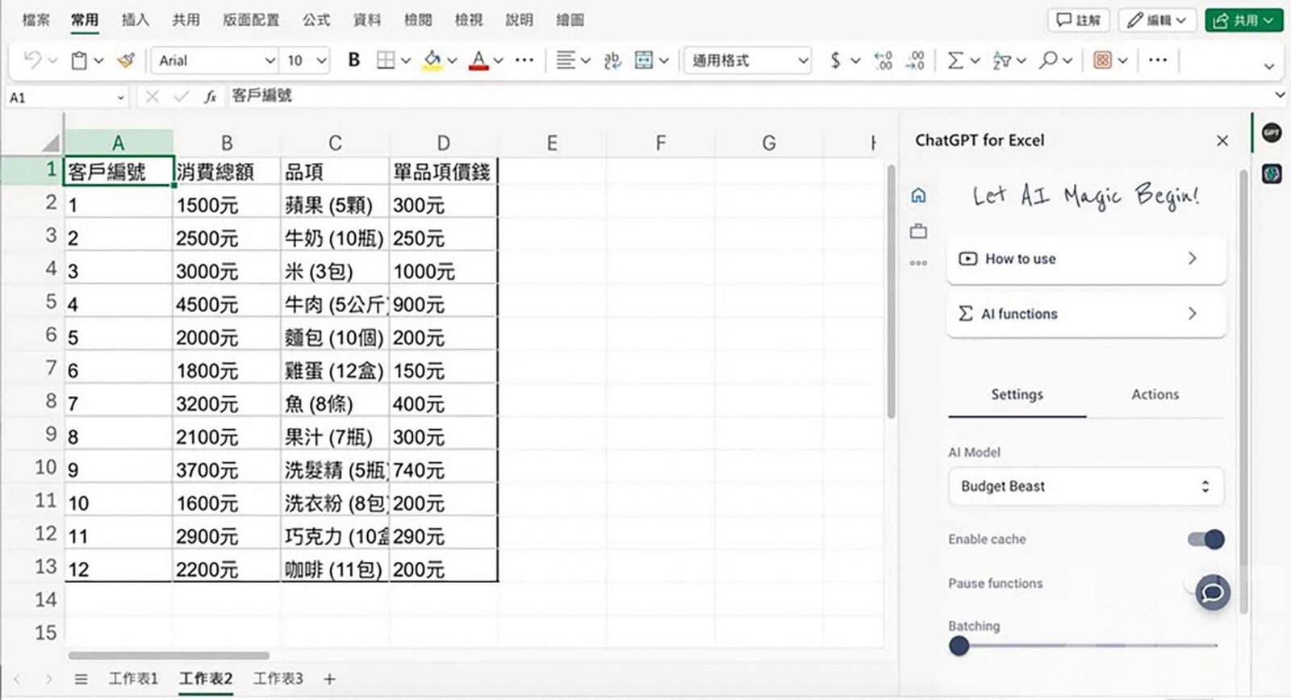1291x700 pixels.
Task: Click the fill color bucket icon
Action: [x=432, y=60]
